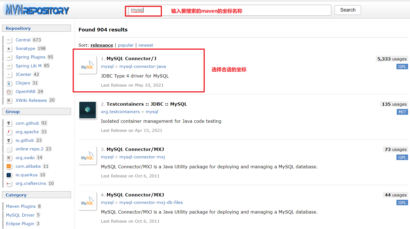This screenshot has height=229, width=410.
Task: Open mysql-connector-mxj artifact link
Action: point(142,157)
